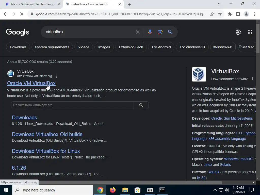
Task: Open the clock showing 1:19 AM
Action: 238,190
